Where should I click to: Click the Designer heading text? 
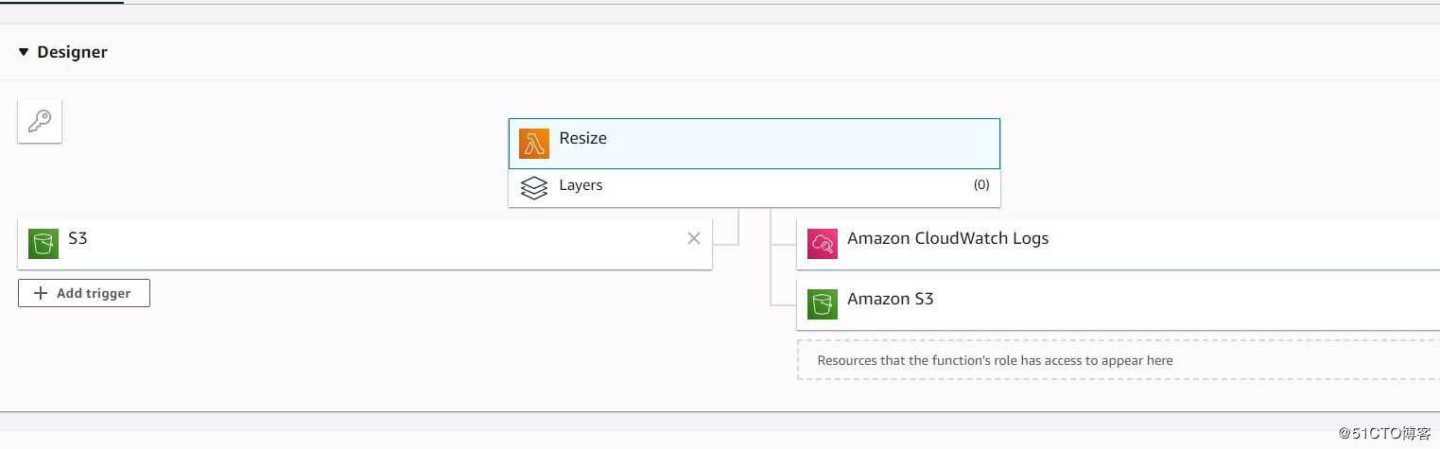pos(72,52)
